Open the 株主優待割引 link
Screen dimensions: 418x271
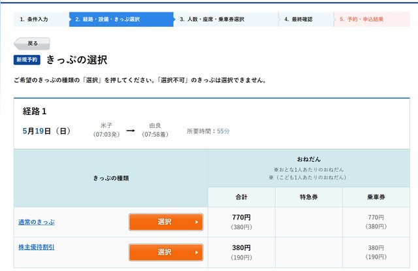pos(37,247)
